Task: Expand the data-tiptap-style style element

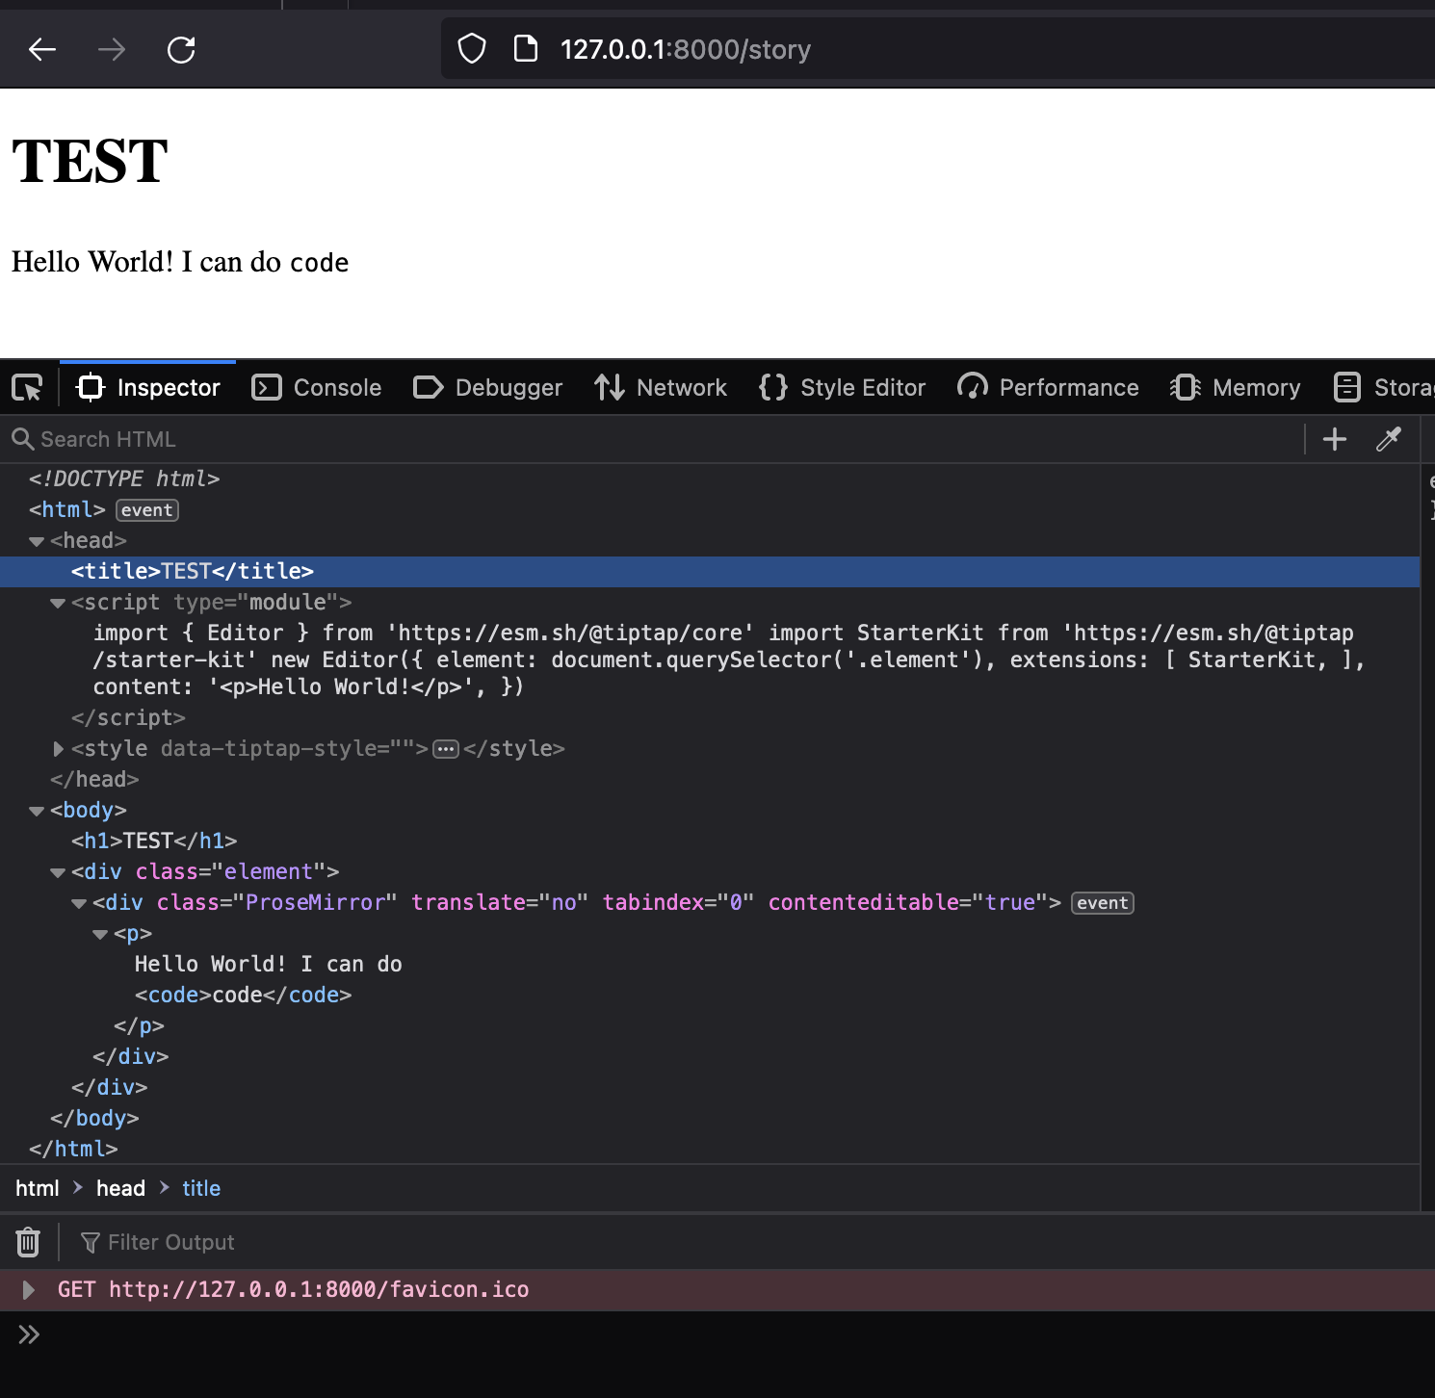Action: pos(58,748)
